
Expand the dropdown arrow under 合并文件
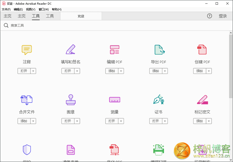coord(33,121)
